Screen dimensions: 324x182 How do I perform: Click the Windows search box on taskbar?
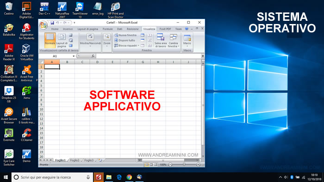pyautogui.click(x=52, y=177)
